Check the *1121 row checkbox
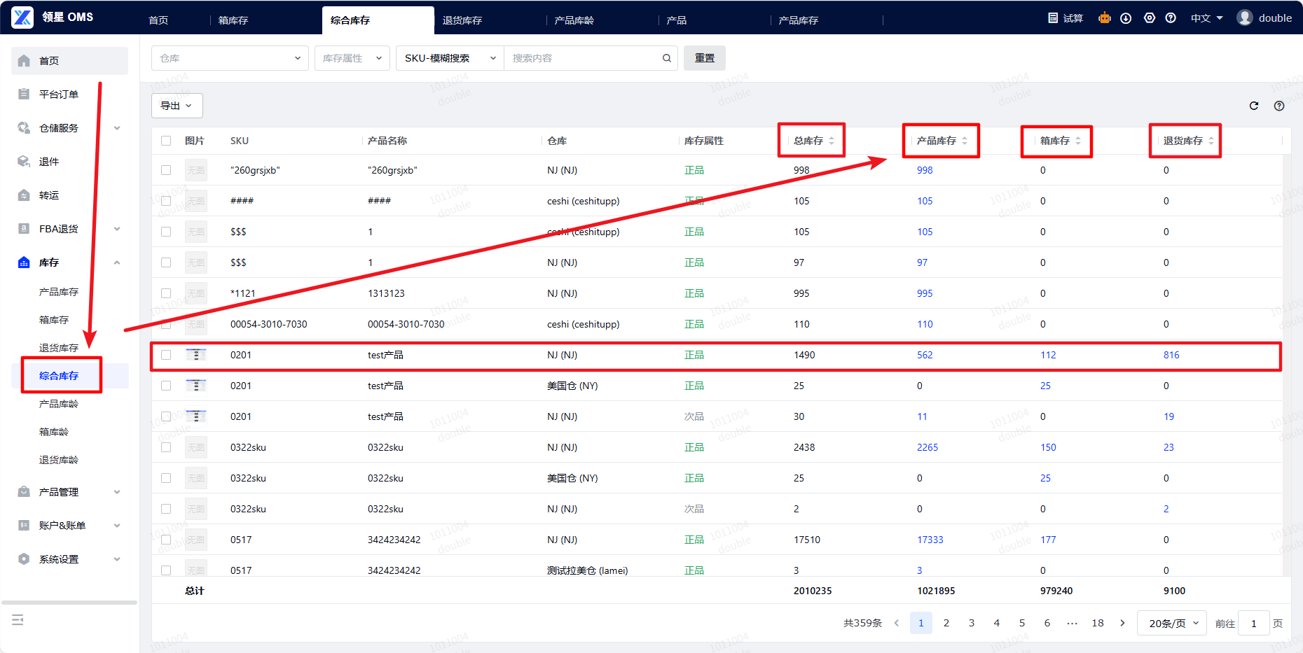Image resolution: width=1303 pixels, height=653 pixels. click(166, 293)
